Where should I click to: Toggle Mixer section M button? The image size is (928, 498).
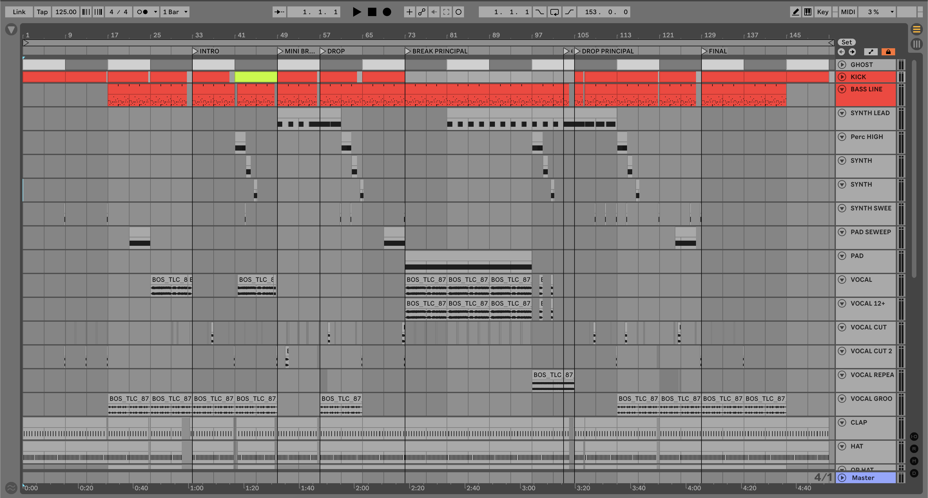click(x=914, y=461)
